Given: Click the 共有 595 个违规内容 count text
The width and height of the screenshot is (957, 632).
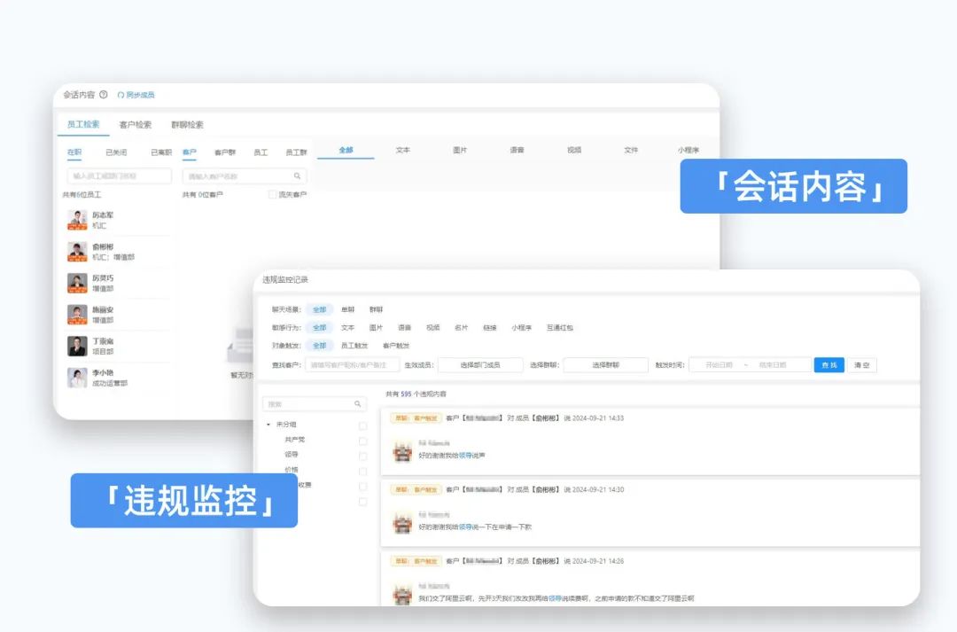Looking at the screenshot, I should click(416, 394).
